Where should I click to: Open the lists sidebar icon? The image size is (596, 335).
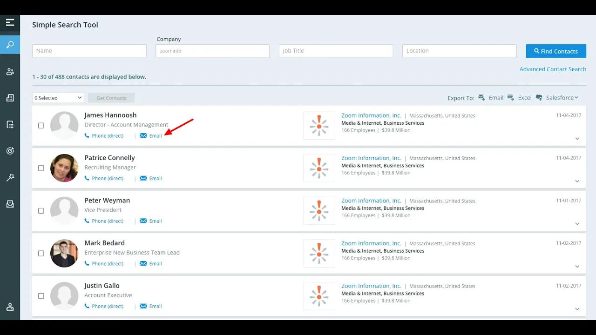pos(10,124)
